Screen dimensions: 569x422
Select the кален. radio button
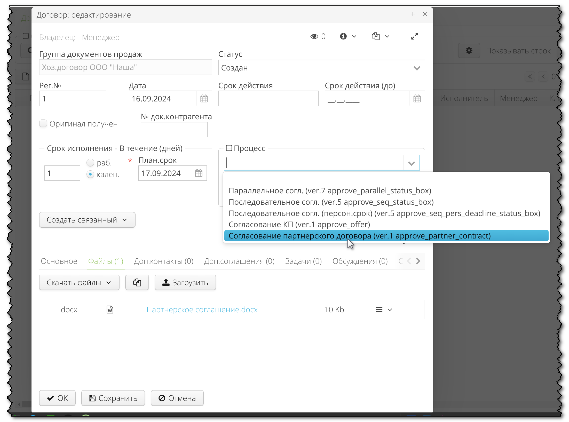pyautogui.click(x=90, y=174)
